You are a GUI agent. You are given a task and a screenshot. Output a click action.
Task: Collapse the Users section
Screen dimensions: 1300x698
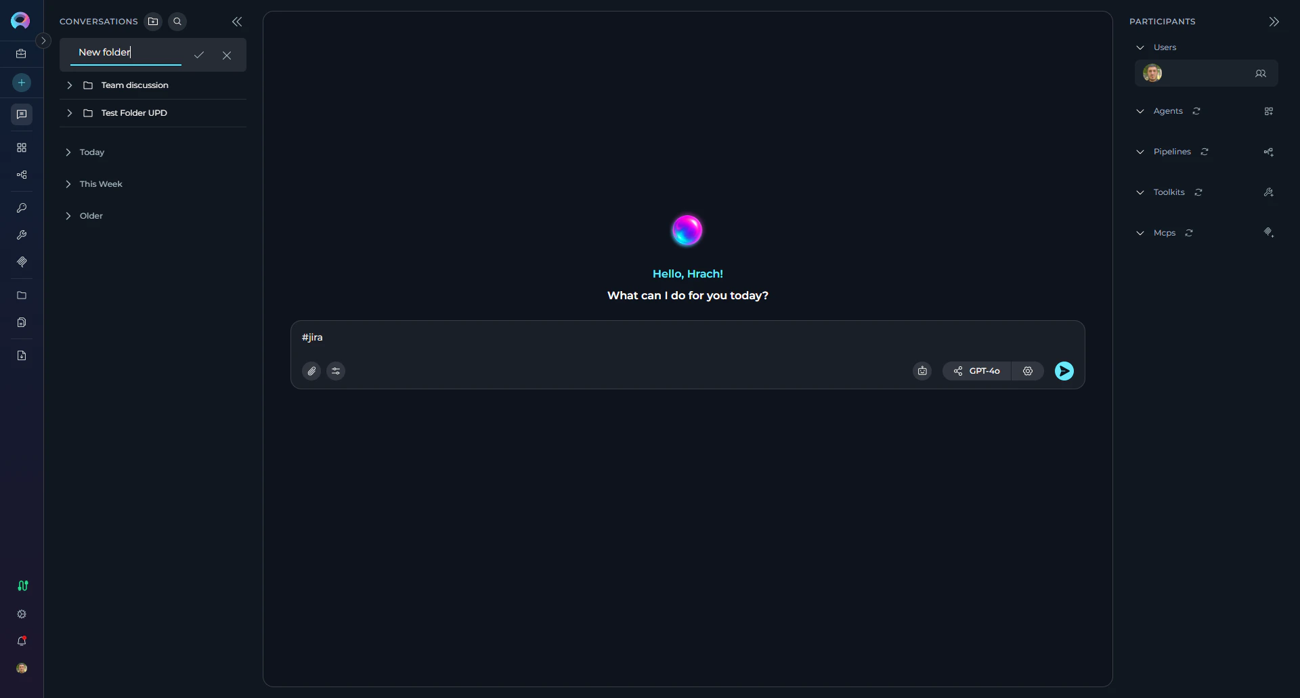(1140, 47)
